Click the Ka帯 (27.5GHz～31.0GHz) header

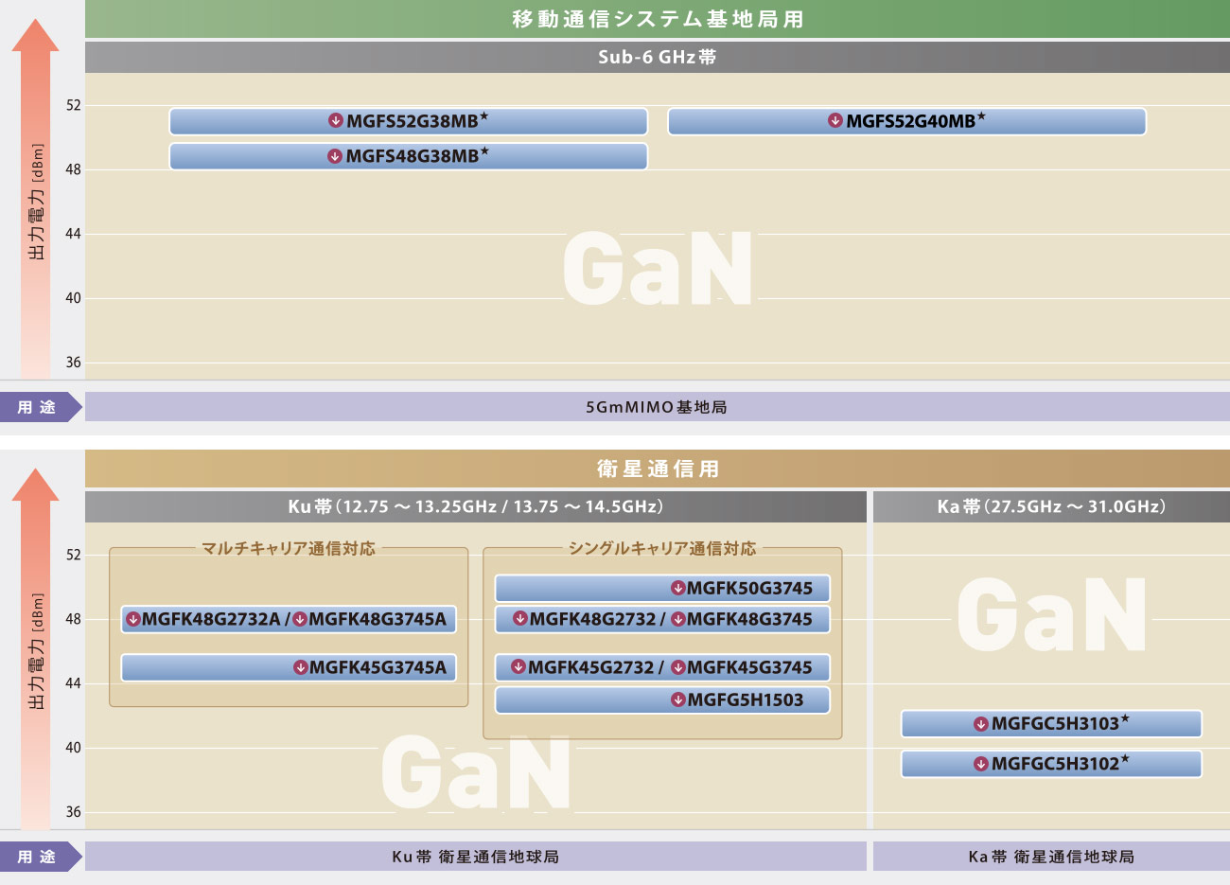1050,506
